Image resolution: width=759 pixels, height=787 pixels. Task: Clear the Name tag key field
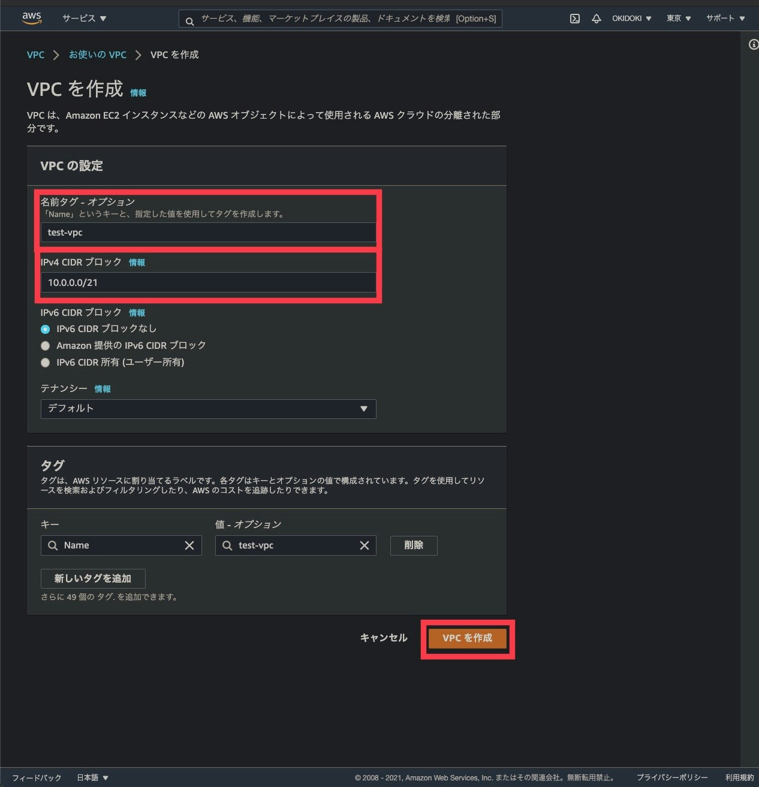pyautogui.click(x=189, y=545)
